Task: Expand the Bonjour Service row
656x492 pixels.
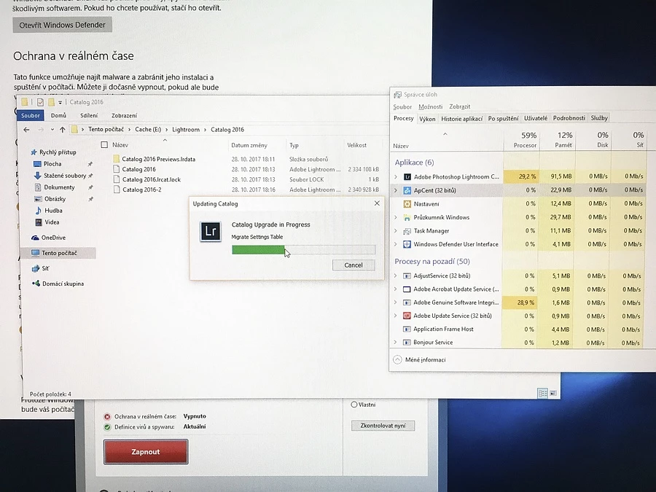Action: point(395,343)
